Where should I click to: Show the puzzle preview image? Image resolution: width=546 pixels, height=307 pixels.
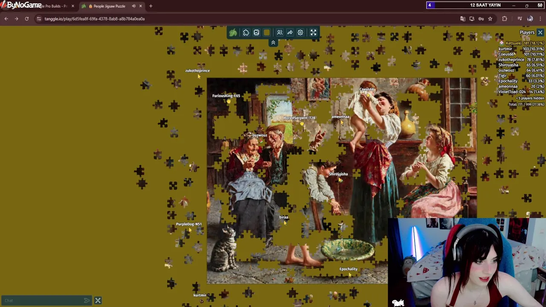(256, 32)
